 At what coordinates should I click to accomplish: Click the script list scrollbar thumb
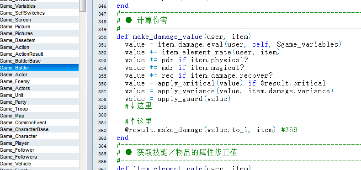82,5
